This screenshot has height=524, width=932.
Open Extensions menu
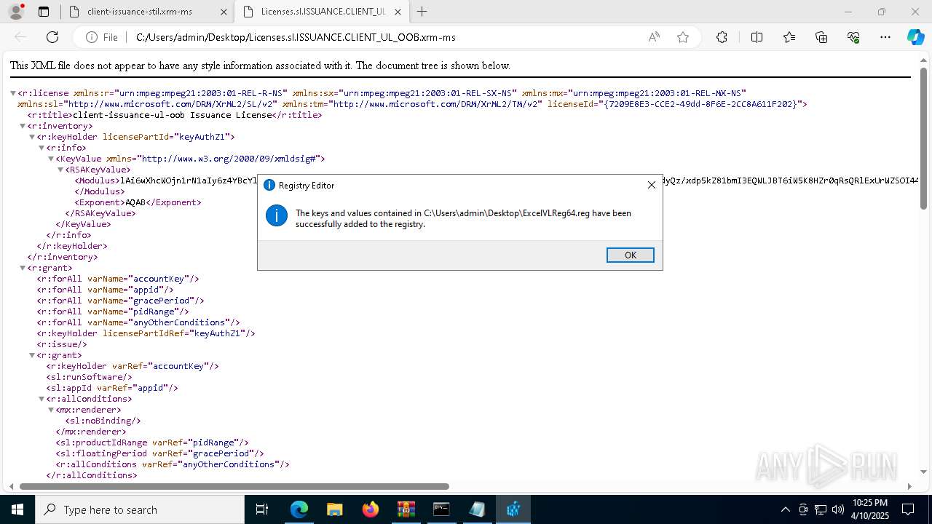pyautogui.click(x=722, y=37)
